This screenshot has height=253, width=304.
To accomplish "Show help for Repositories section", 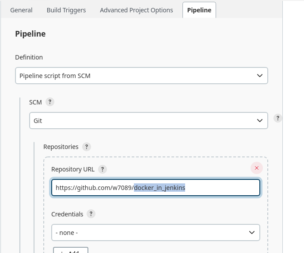I will [x=87, y=147].
